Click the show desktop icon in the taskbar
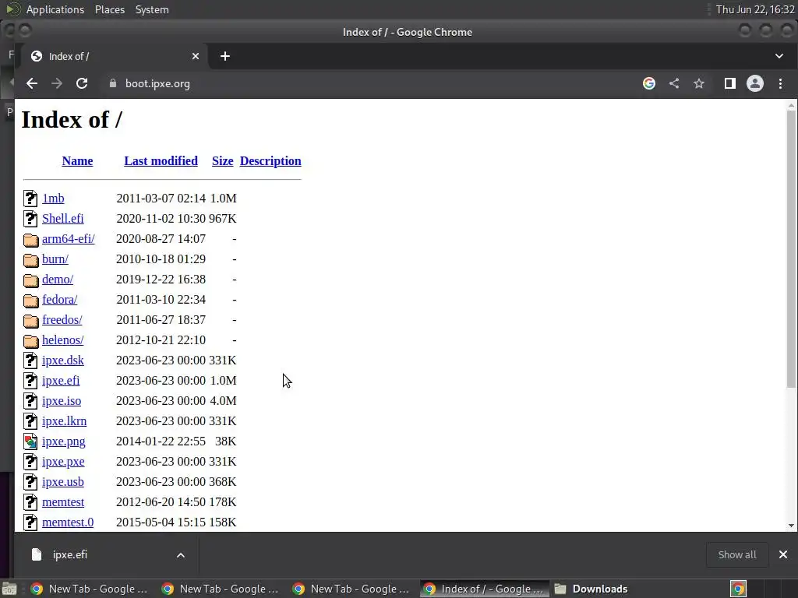Viewport: 798px width, 598px height. point(9,589)
